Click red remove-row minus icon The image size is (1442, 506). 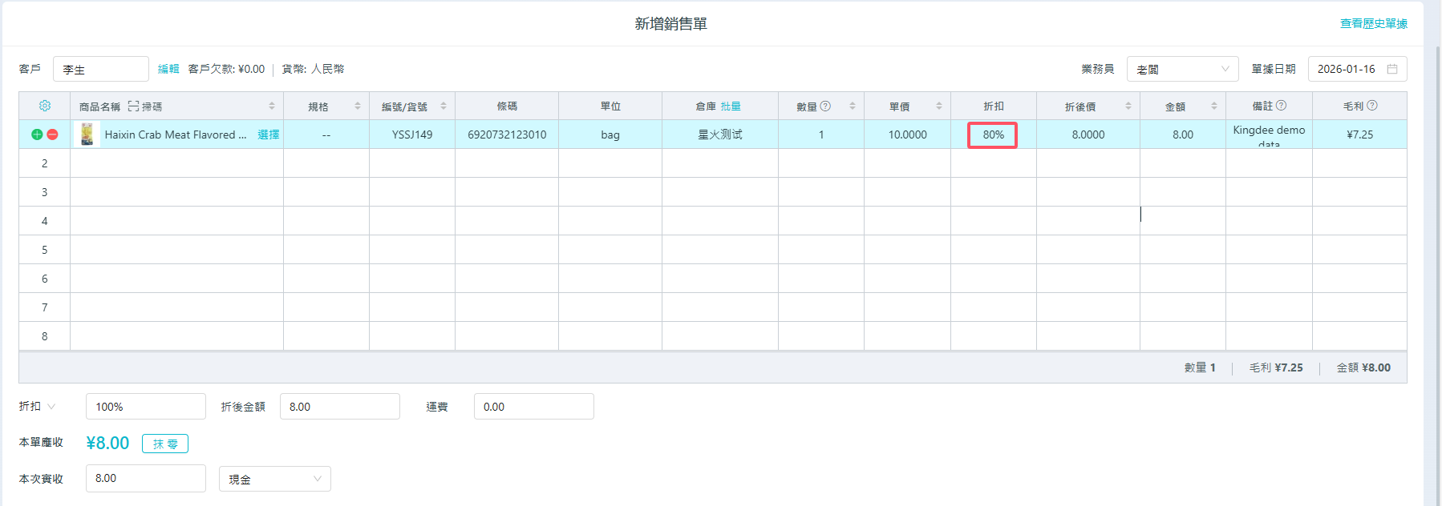tap(52, 135)
